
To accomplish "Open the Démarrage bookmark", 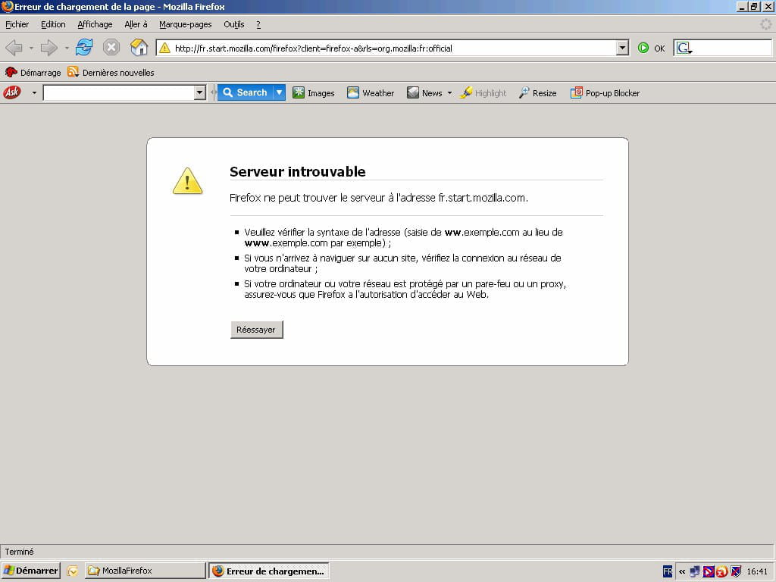I will 33,73.
